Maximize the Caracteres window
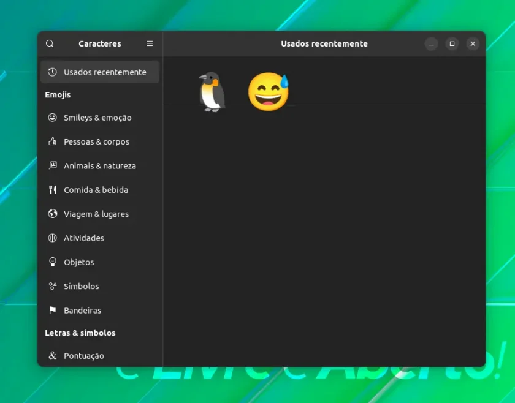This screenshot has height=403, width=515. tap(452, 43)
